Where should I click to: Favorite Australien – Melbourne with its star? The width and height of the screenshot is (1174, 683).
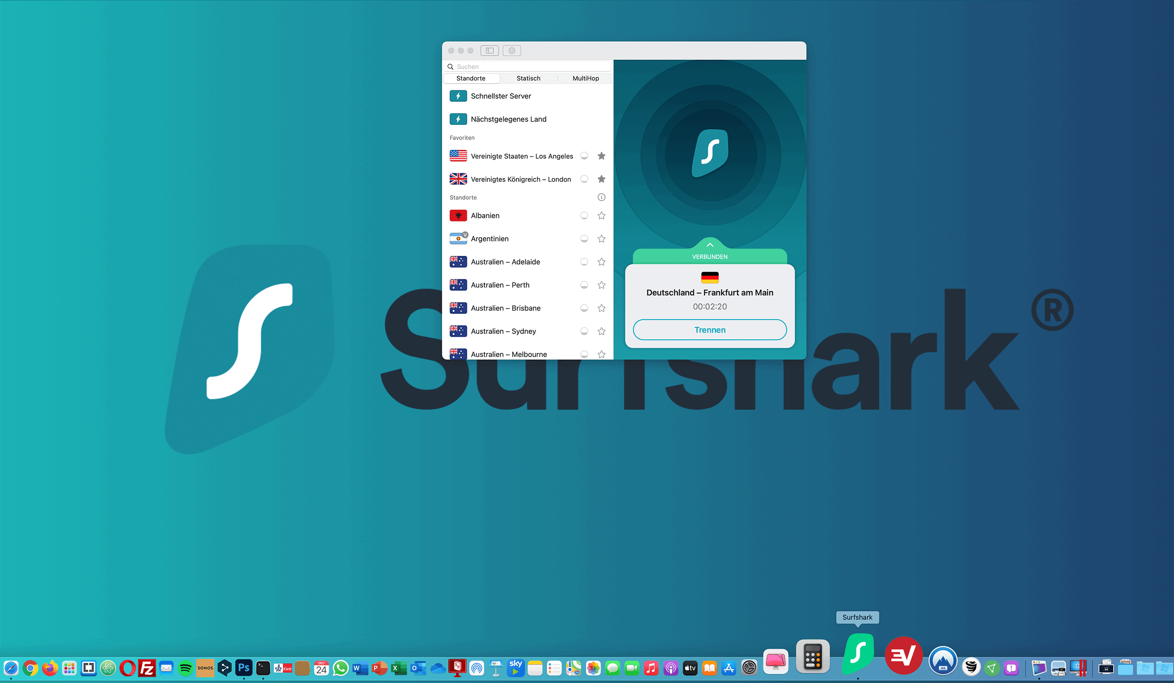coord(601,354)
